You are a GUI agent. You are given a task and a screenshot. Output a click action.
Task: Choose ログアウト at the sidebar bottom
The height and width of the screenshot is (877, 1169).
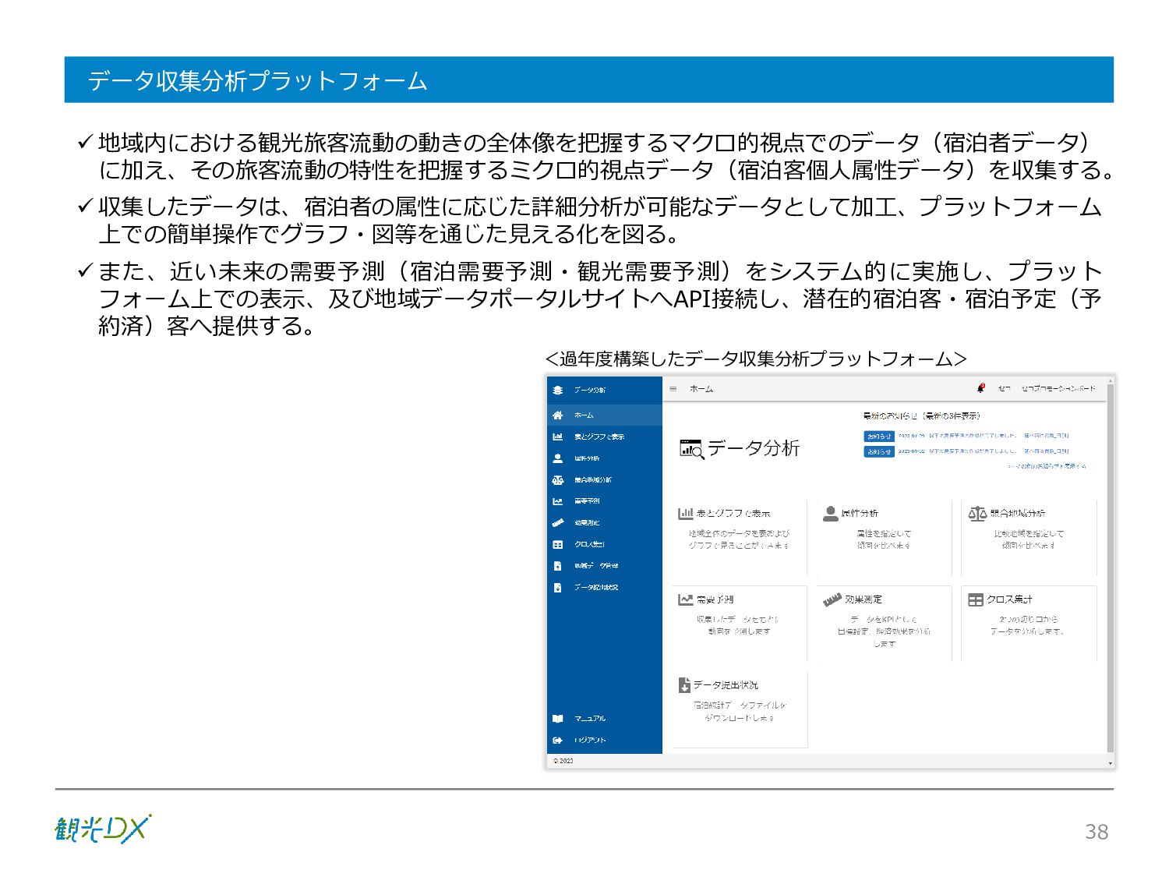[x=605, y=741]
